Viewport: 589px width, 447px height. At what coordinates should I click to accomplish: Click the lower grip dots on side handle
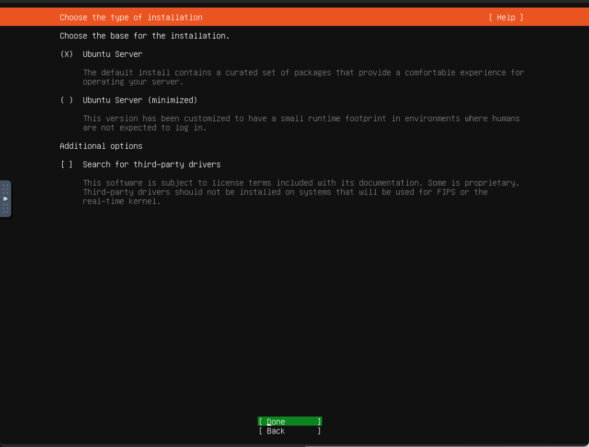pos(5,209)
